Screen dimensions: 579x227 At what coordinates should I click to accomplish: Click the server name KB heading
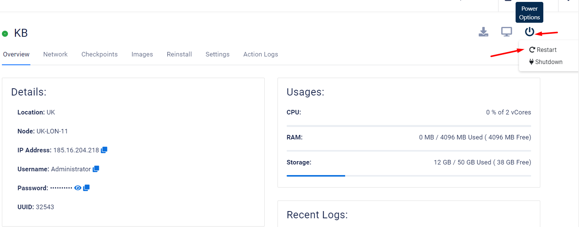[x=21, y=33]
